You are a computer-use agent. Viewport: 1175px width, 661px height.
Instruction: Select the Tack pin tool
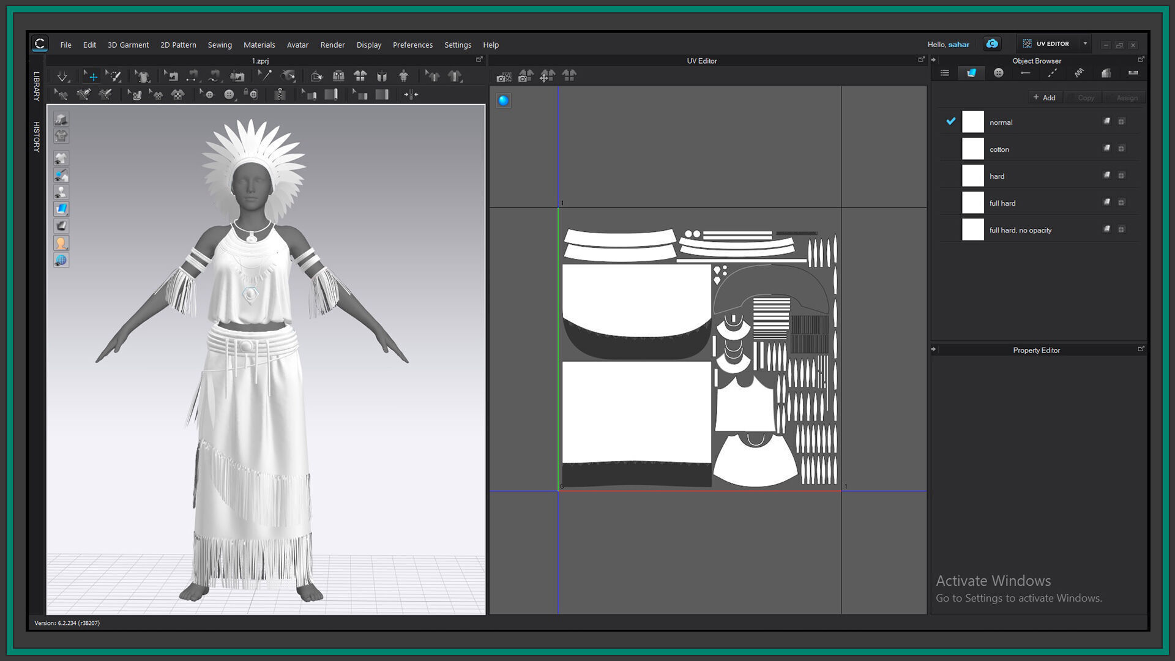[x=264, y=77]
